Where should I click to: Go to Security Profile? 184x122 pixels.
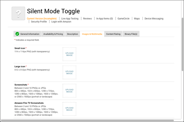point(39,22)
